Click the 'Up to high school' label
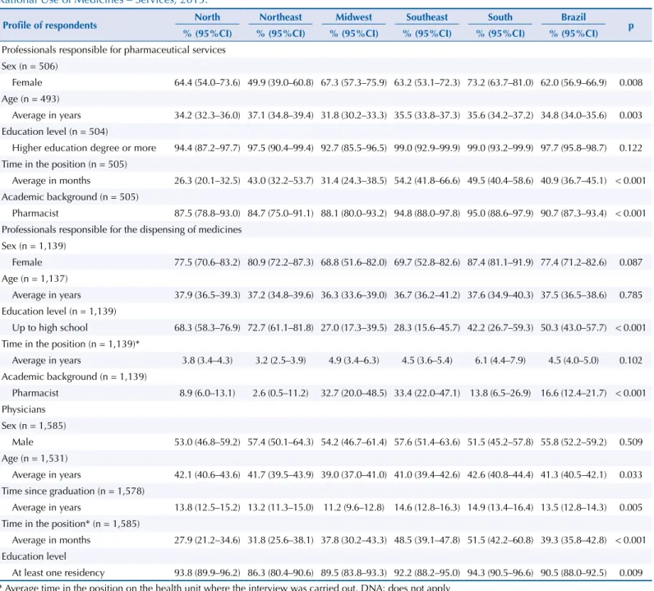 (49, 328)
